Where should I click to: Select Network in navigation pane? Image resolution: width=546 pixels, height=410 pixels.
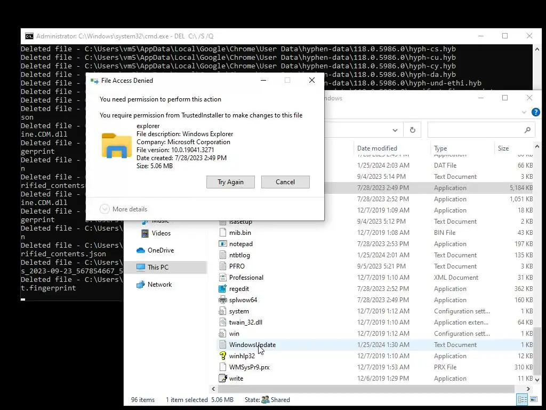coord(159,285)
